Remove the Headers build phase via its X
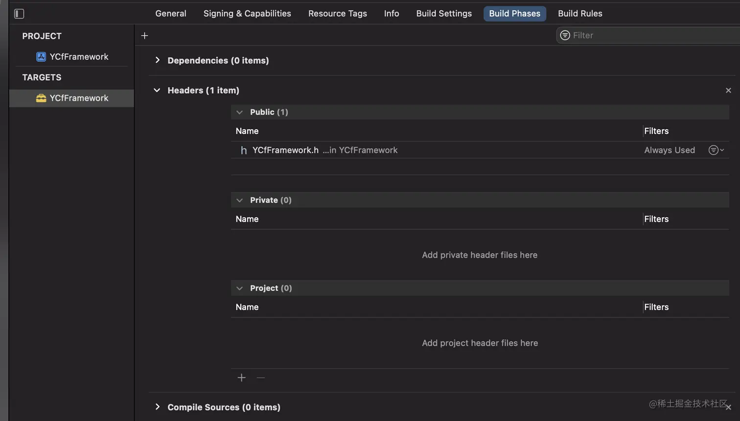The width and height of the screenshot is (740, 421). [x=728, y=91]
